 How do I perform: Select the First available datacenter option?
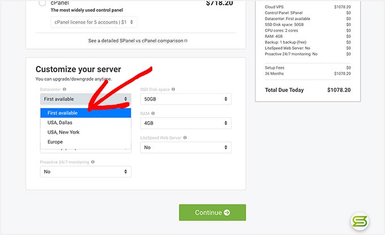coord(85,113)
